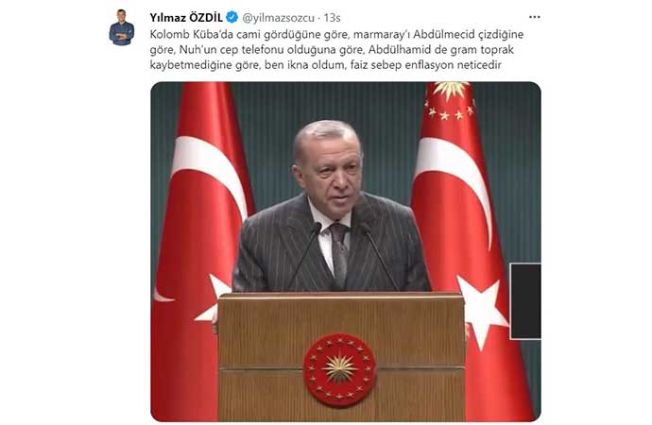The height and width of the screenshot is (425, 652).
Task: Click the red presidential seal on the podium
Action: pyautogui.click(x=339, y=369)
